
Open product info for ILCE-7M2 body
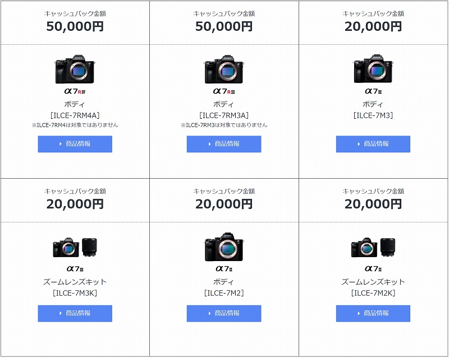point(224,313)
